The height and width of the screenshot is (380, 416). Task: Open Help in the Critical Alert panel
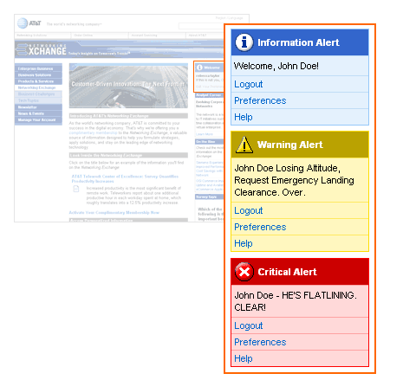244,358
